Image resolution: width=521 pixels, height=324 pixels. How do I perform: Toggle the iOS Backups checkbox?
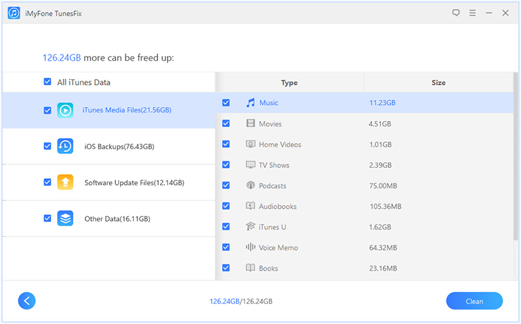tap(48, 146)
